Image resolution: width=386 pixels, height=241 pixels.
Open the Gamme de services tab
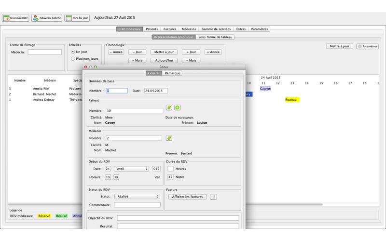[216, 29]
